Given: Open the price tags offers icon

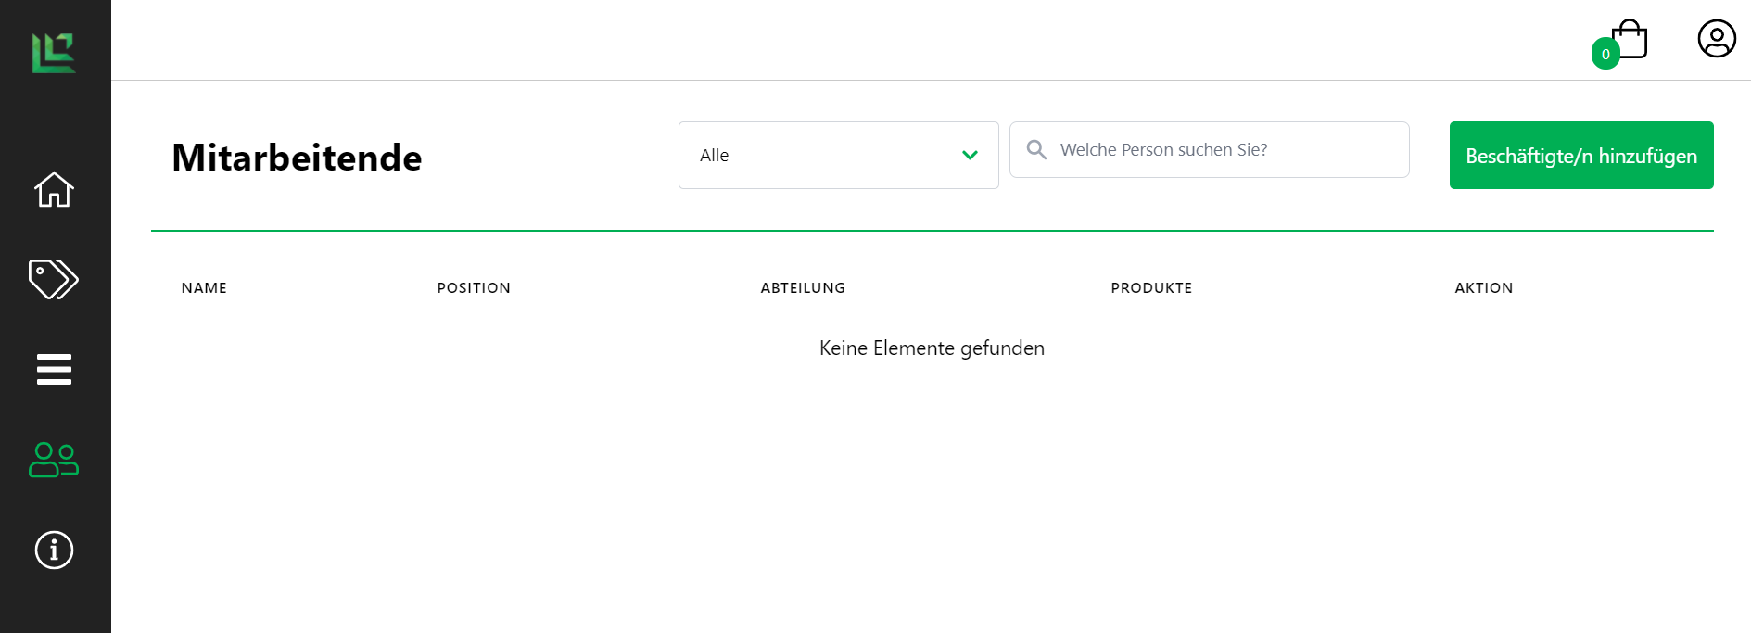Looking at the screenshot, I should click(54, 279).
